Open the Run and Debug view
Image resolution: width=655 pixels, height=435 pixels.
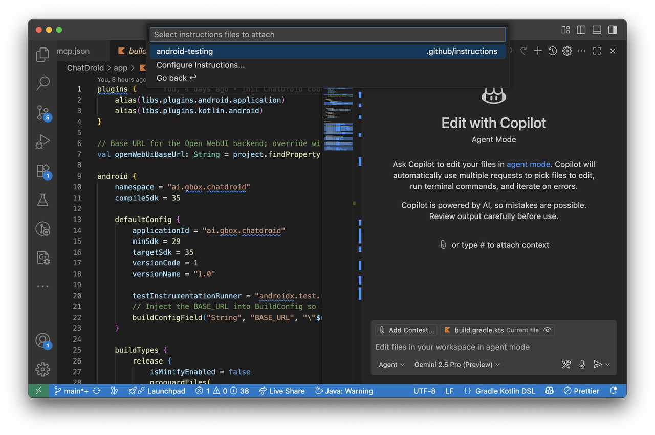[42, 141]
